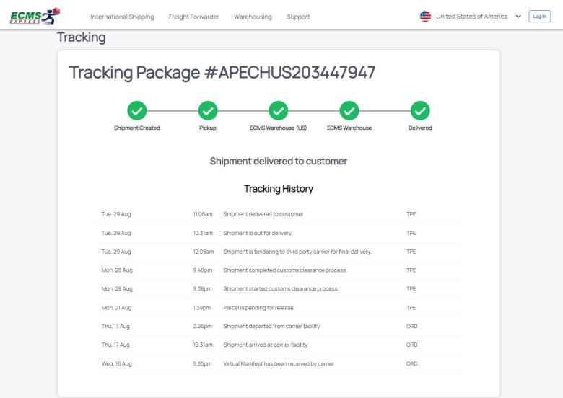This screenshot has height=398, width=563.
Task: Open the United States of America dropdown
Action: click(x=471, y=17)
